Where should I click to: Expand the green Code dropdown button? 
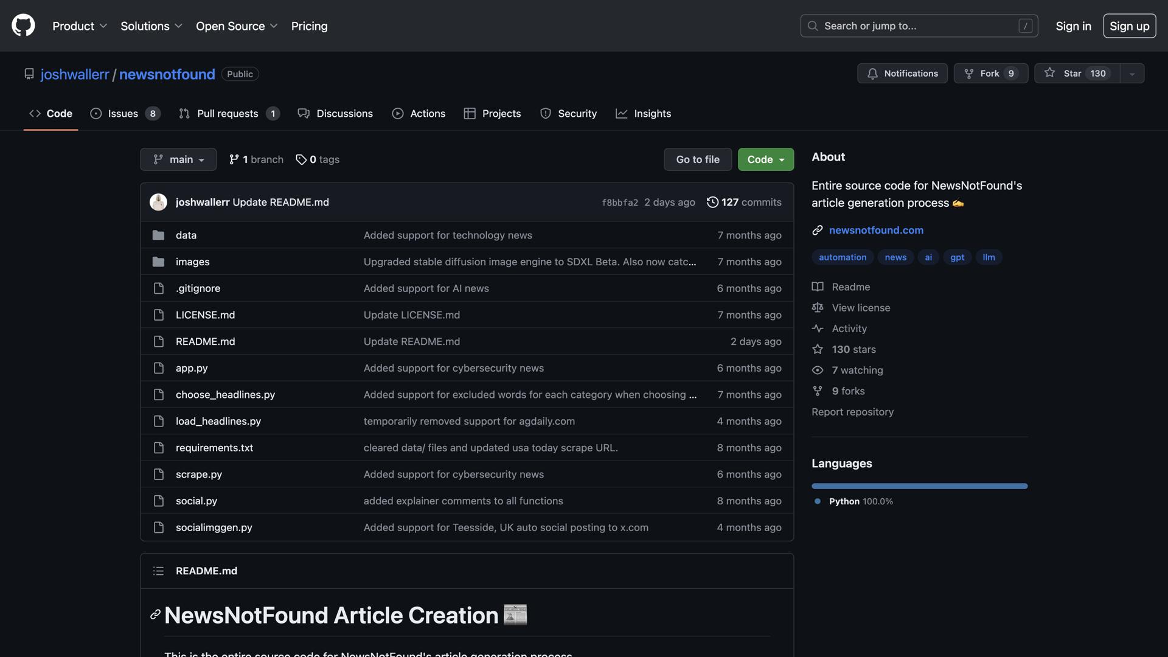point(765,159)
